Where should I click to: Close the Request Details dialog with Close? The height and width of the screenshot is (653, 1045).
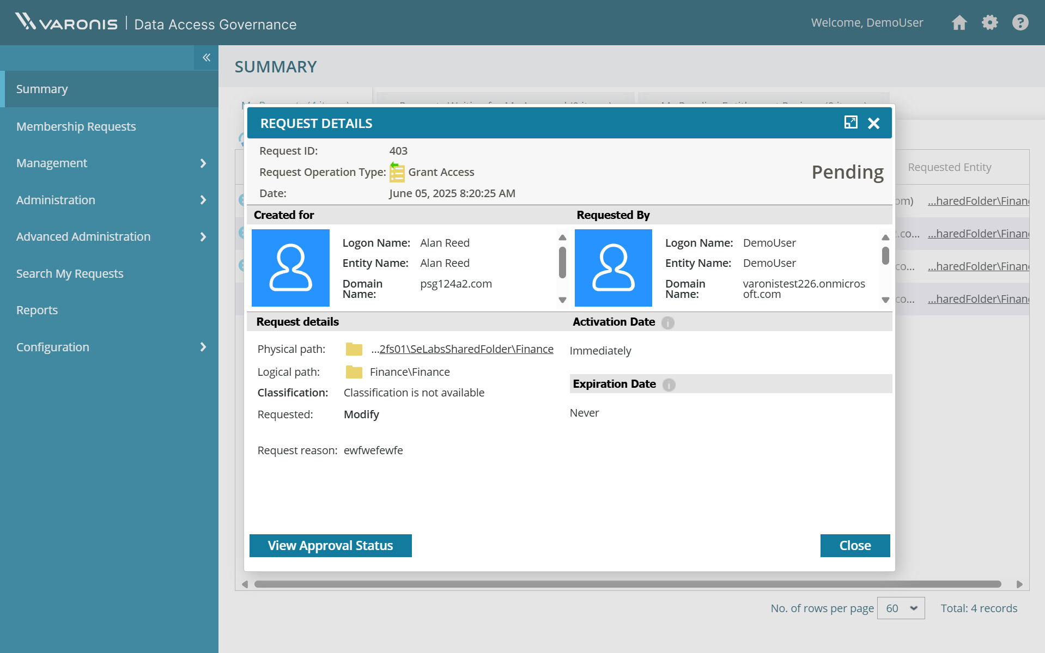click(x=855, y=545)
